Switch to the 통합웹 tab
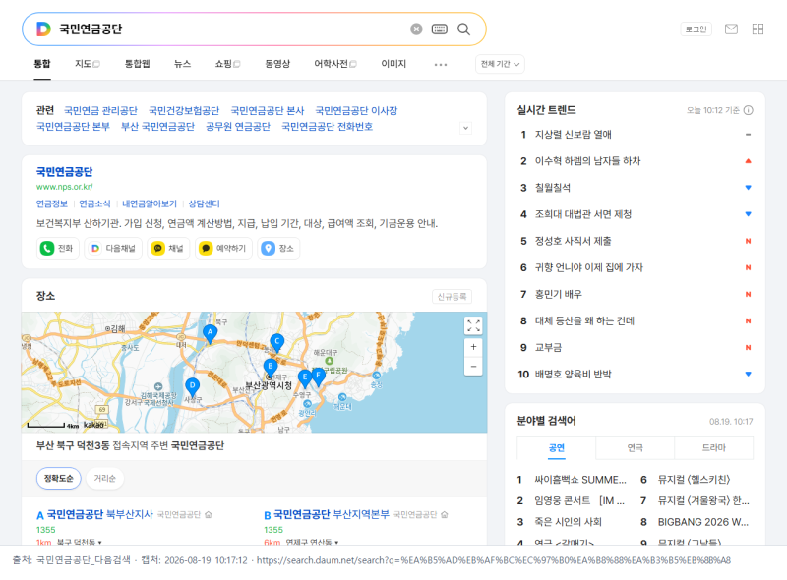This screenshot has height=580, width=787. 137,64
